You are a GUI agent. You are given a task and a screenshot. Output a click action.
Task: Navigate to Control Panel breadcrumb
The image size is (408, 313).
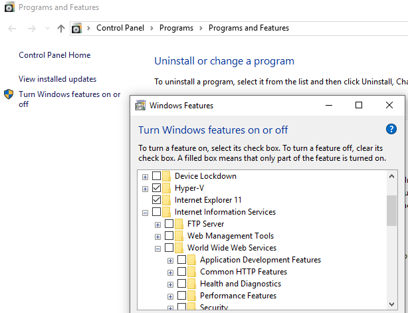pyautogui.click(x=120, y=28)
